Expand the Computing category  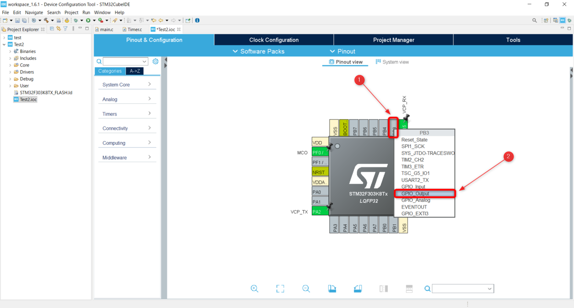pyautogui.click(x=127, y=143)
